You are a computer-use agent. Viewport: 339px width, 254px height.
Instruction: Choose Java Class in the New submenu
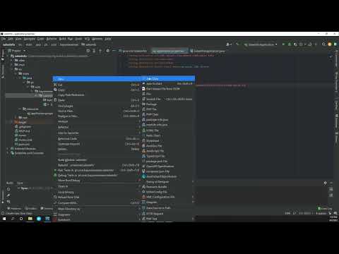[168, 78]
